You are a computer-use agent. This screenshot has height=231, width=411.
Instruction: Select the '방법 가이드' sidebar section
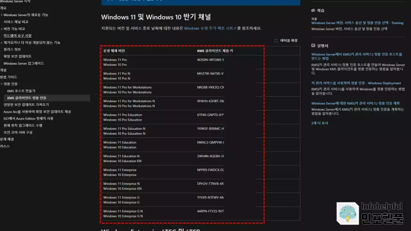pyautogui.click(x=8, y=77)
